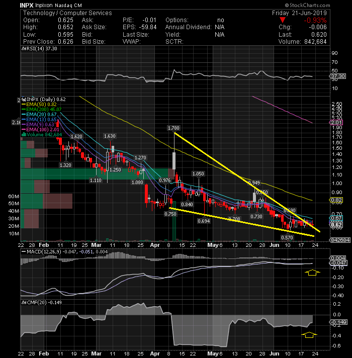The width and height of the screenshot is (352, 358).
Task: Click the -0.149 CMF axis value tag
Action: pyautogui.click(x=338, y=322)
